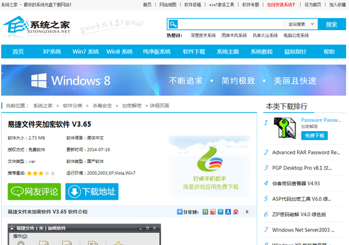This screenshot has height=245, width=349.
Task: Click the 易捷文件夹加密软件 V3.65 title
Action: pyautogui.click(x=49, y=124)
